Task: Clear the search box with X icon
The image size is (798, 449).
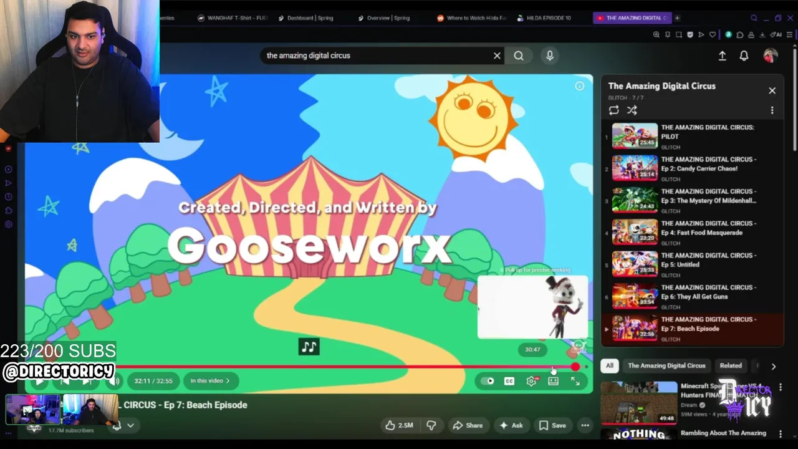Action: click(x=497, y=56)
